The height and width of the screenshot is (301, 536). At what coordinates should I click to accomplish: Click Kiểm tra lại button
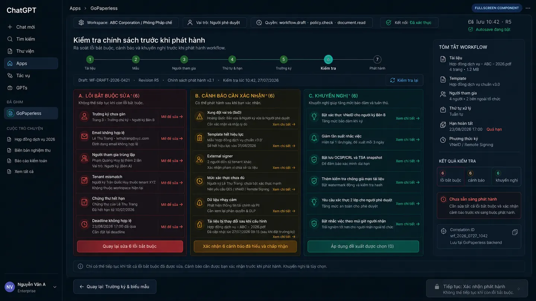pos(404,80)
